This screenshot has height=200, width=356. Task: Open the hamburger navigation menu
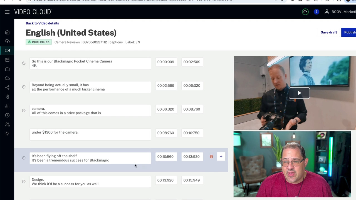click(7, 12)
